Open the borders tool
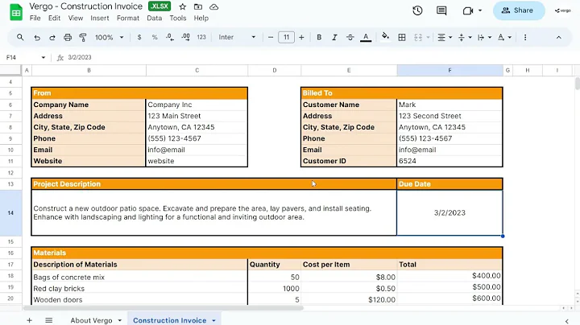The width and height of the screenshot is (580, 325). (402, 37)
